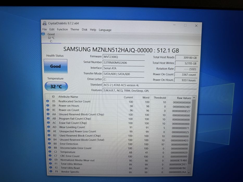This screenshot has height=182, width=243.
Task: Click Power On Count value 3367 count
Action: pyautogui.click(x=186, y=75)
